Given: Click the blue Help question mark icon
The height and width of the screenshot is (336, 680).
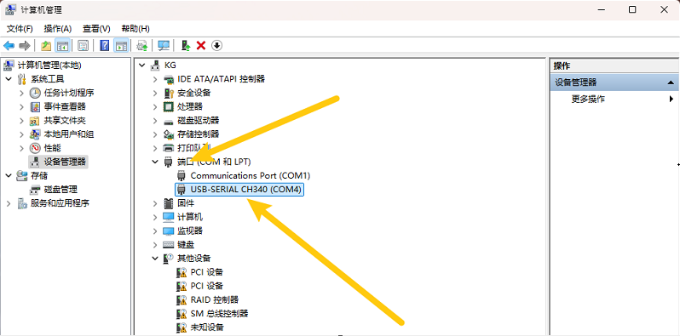Looking at the screenshot, I should click(x=105, y=45).
